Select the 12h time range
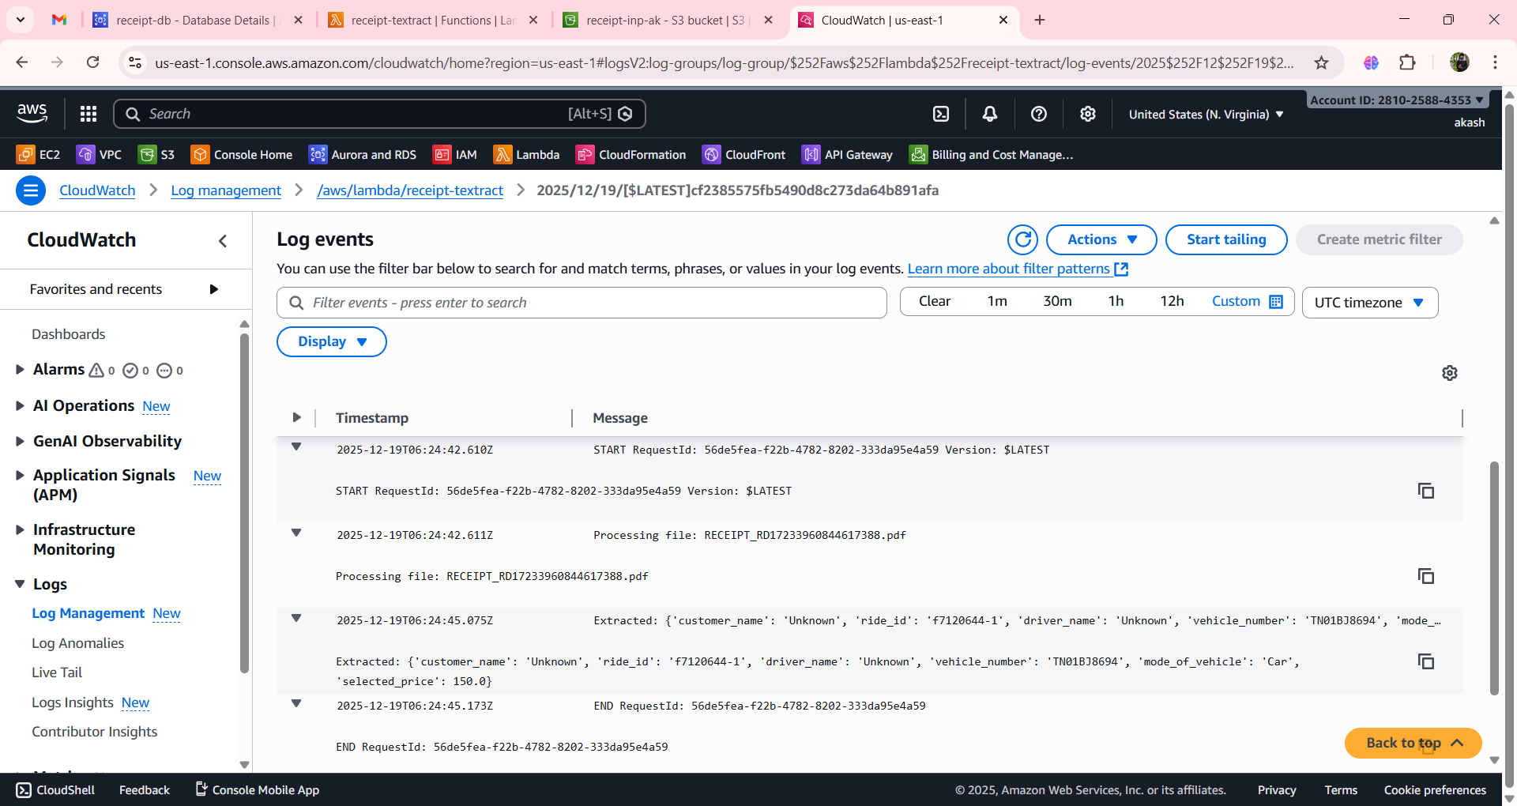This screenshot has height=806, width=1517. pos(1173,301)
